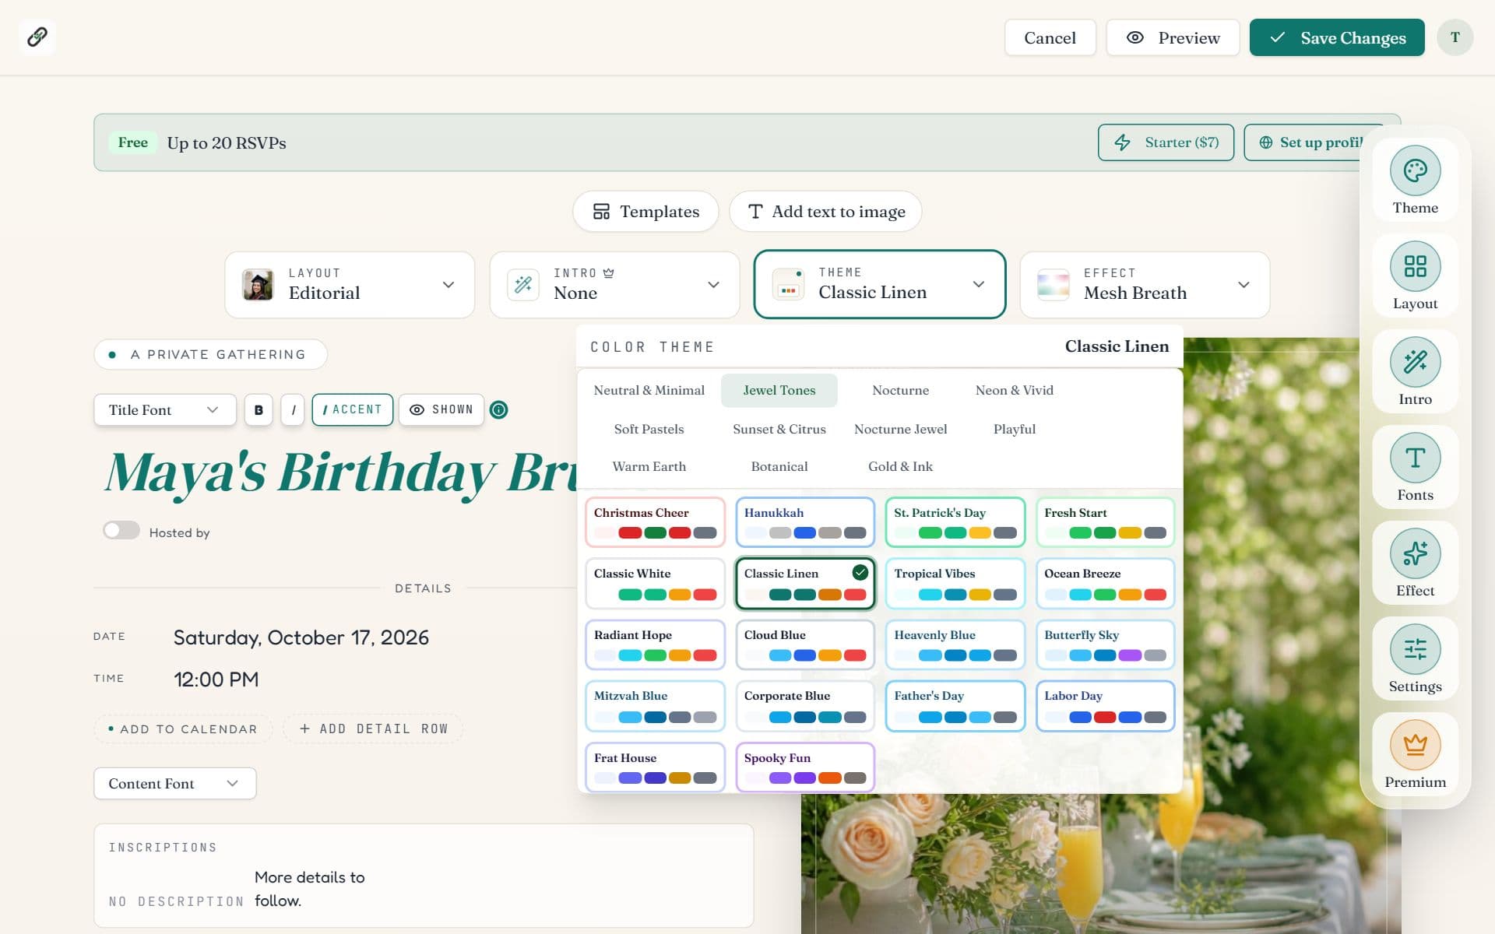
Task: Open the Intro magic wand sidebar icon
Action: 1415,371
